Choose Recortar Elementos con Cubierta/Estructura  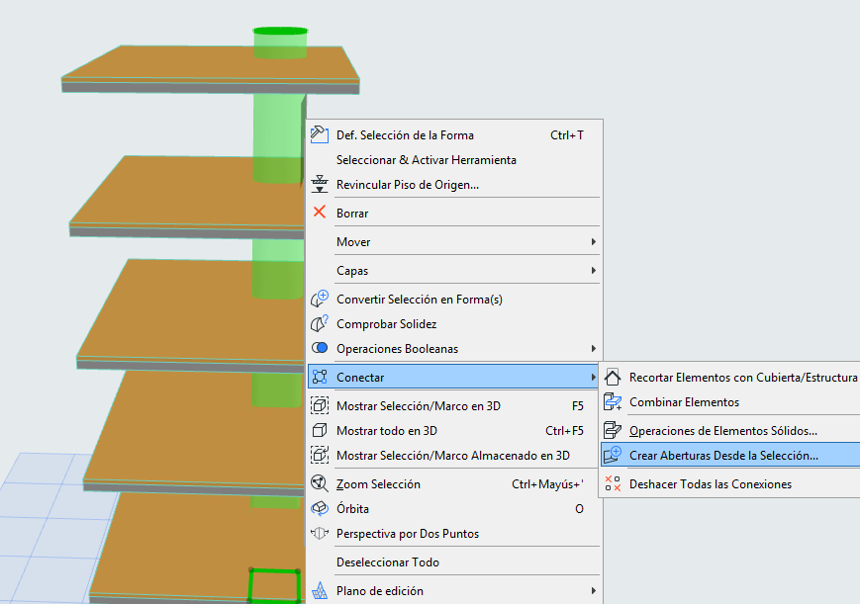[x=730, y=377]
